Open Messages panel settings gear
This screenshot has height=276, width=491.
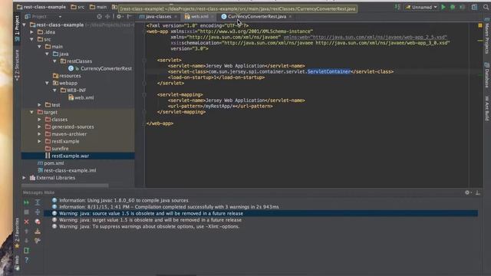[467, 192]
